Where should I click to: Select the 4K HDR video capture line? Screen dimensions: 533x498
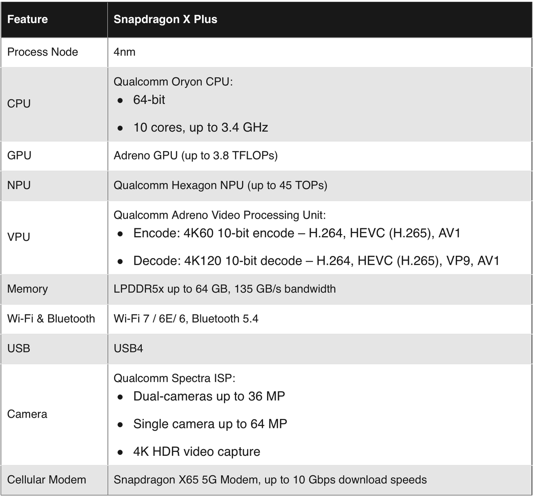196,452
